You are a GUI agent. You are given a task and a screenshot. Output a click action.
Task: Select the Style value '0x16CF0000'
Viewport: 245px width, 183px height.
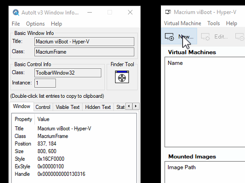pyautogui.click(x=51, y=159)
